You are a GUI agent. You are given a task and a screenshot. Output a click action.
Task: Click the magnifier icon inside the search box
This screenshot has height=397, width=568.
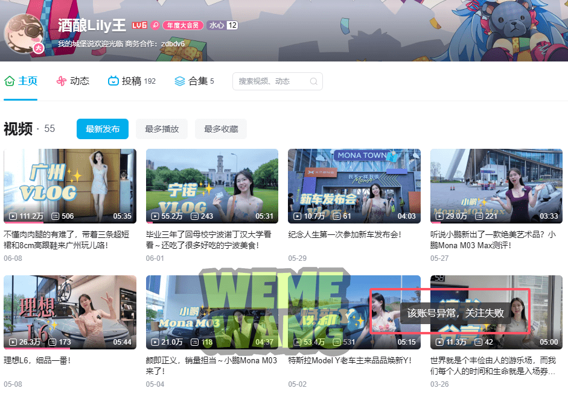point(313,81)
